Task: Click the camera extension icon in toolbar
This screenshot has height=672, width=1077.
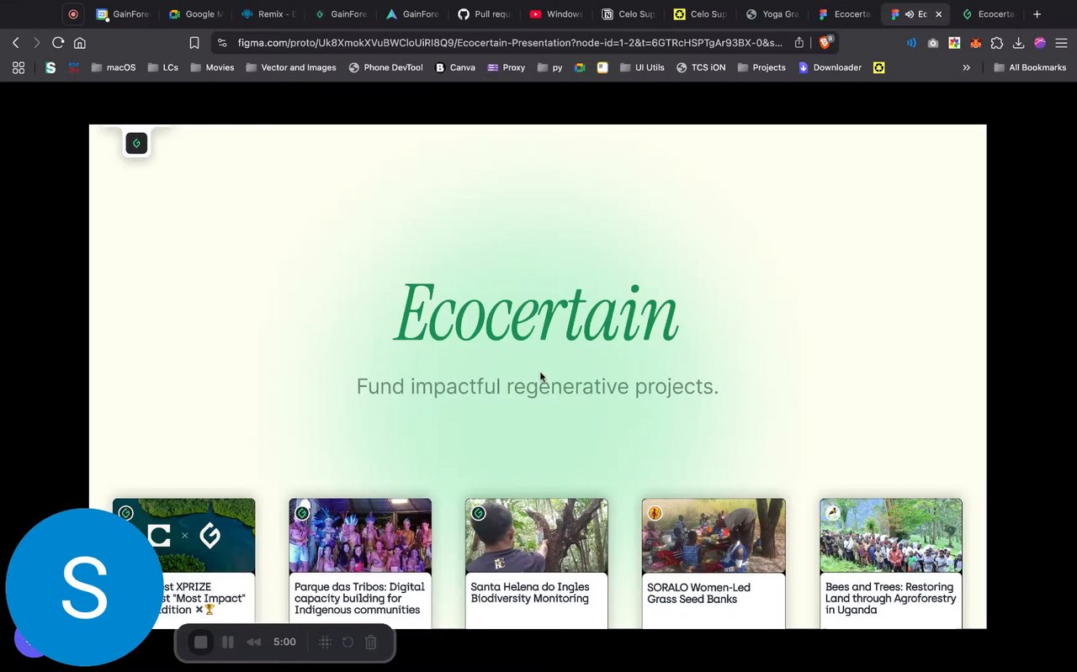Action: click(933, 43)
